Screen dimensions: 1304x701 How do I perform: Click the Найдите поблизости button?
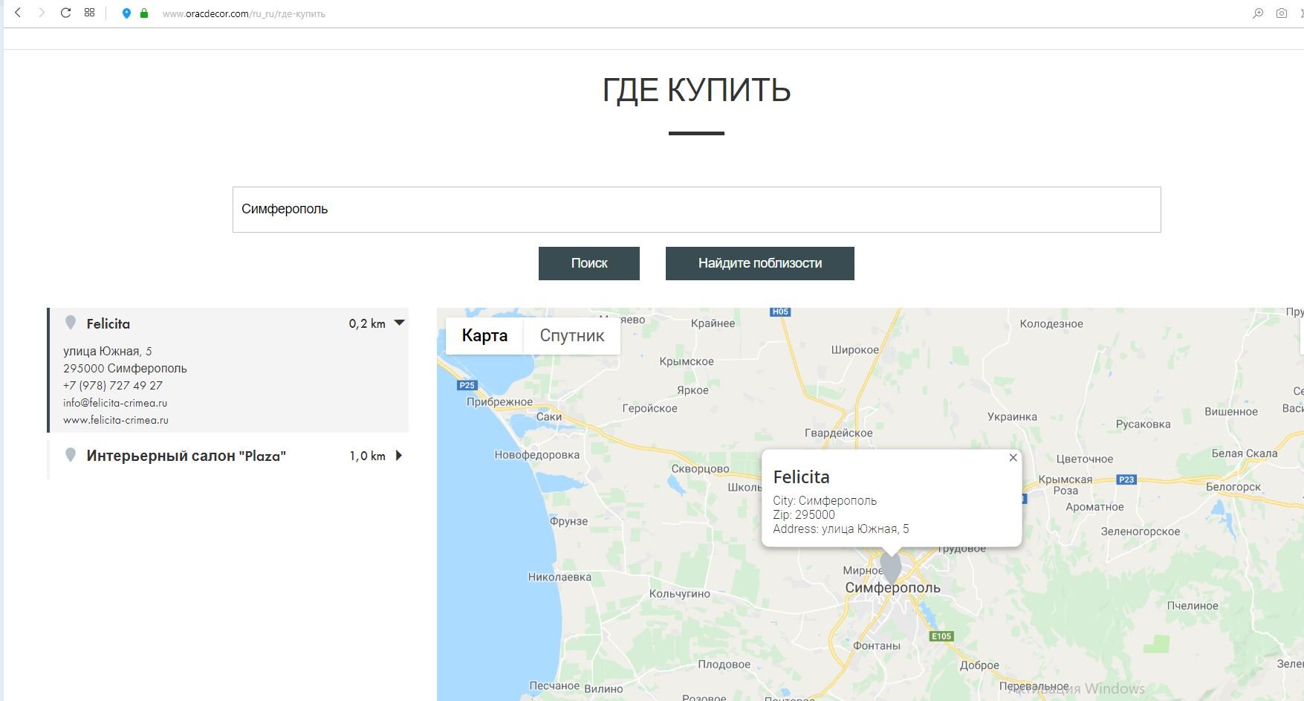759,263
